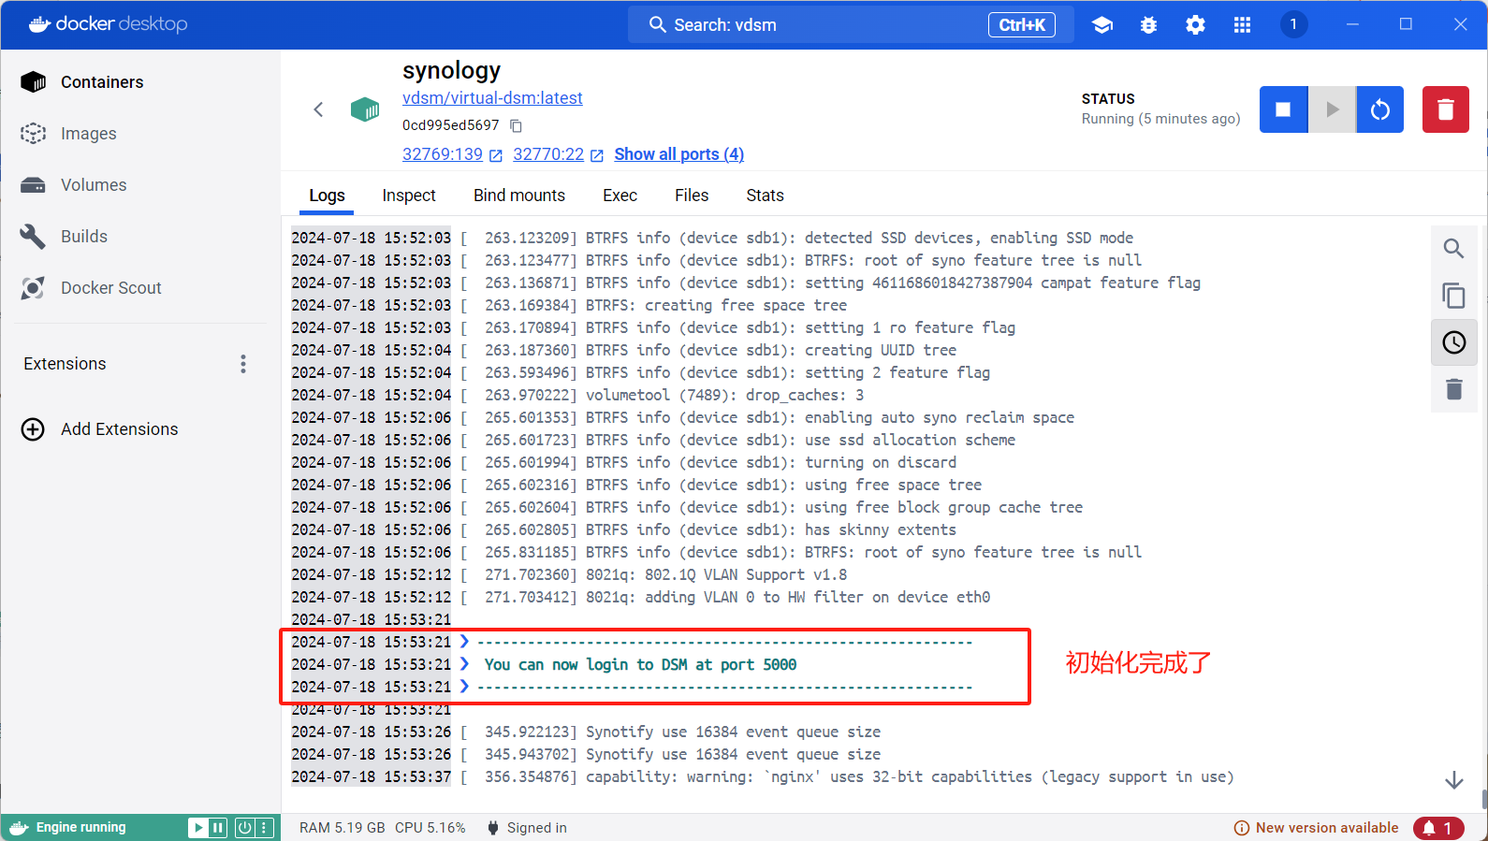Open the apps grid menu
The image size is (1488, 841).
click(1242, 25)
